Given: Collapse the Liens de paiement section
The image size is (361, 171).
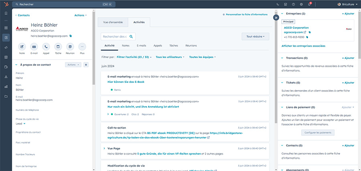Looking at the screenshot, I should [282, 107].
